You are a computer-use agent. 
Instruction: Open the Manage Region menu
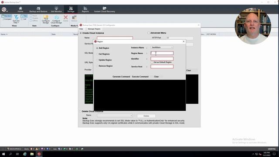(x=94, y=29)
